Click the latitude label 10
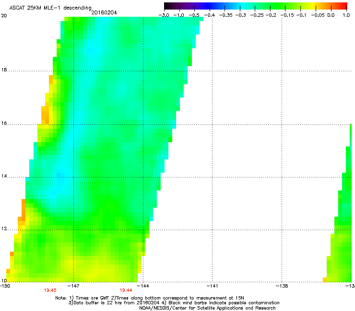This screenshot has height=311, width=355. (x=4, y=280)
